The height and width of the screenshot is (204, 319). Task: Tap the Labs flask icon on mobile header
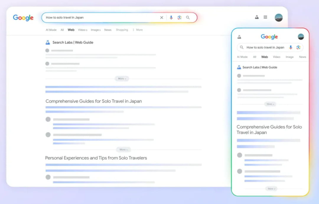(x=239, y=37)
